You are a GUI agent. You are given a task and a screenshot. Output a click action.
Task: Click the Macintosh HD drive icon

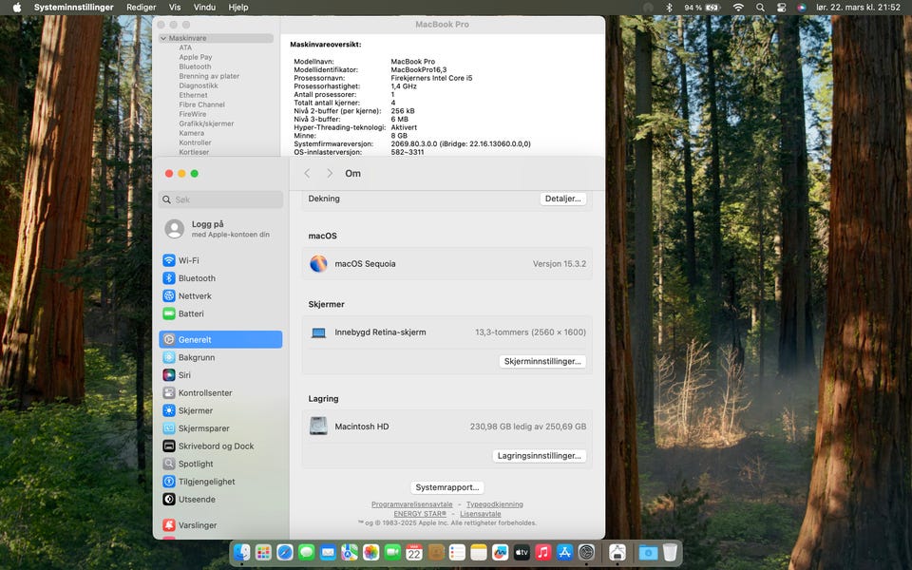point(318,427)
